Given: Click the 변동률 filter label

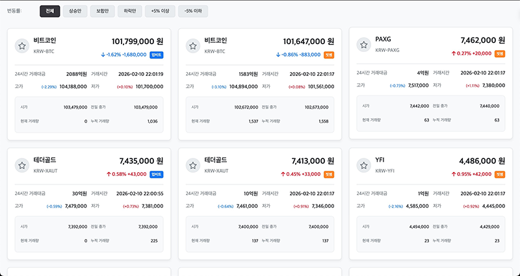Looking at the screenshot, I should [14, 11].
